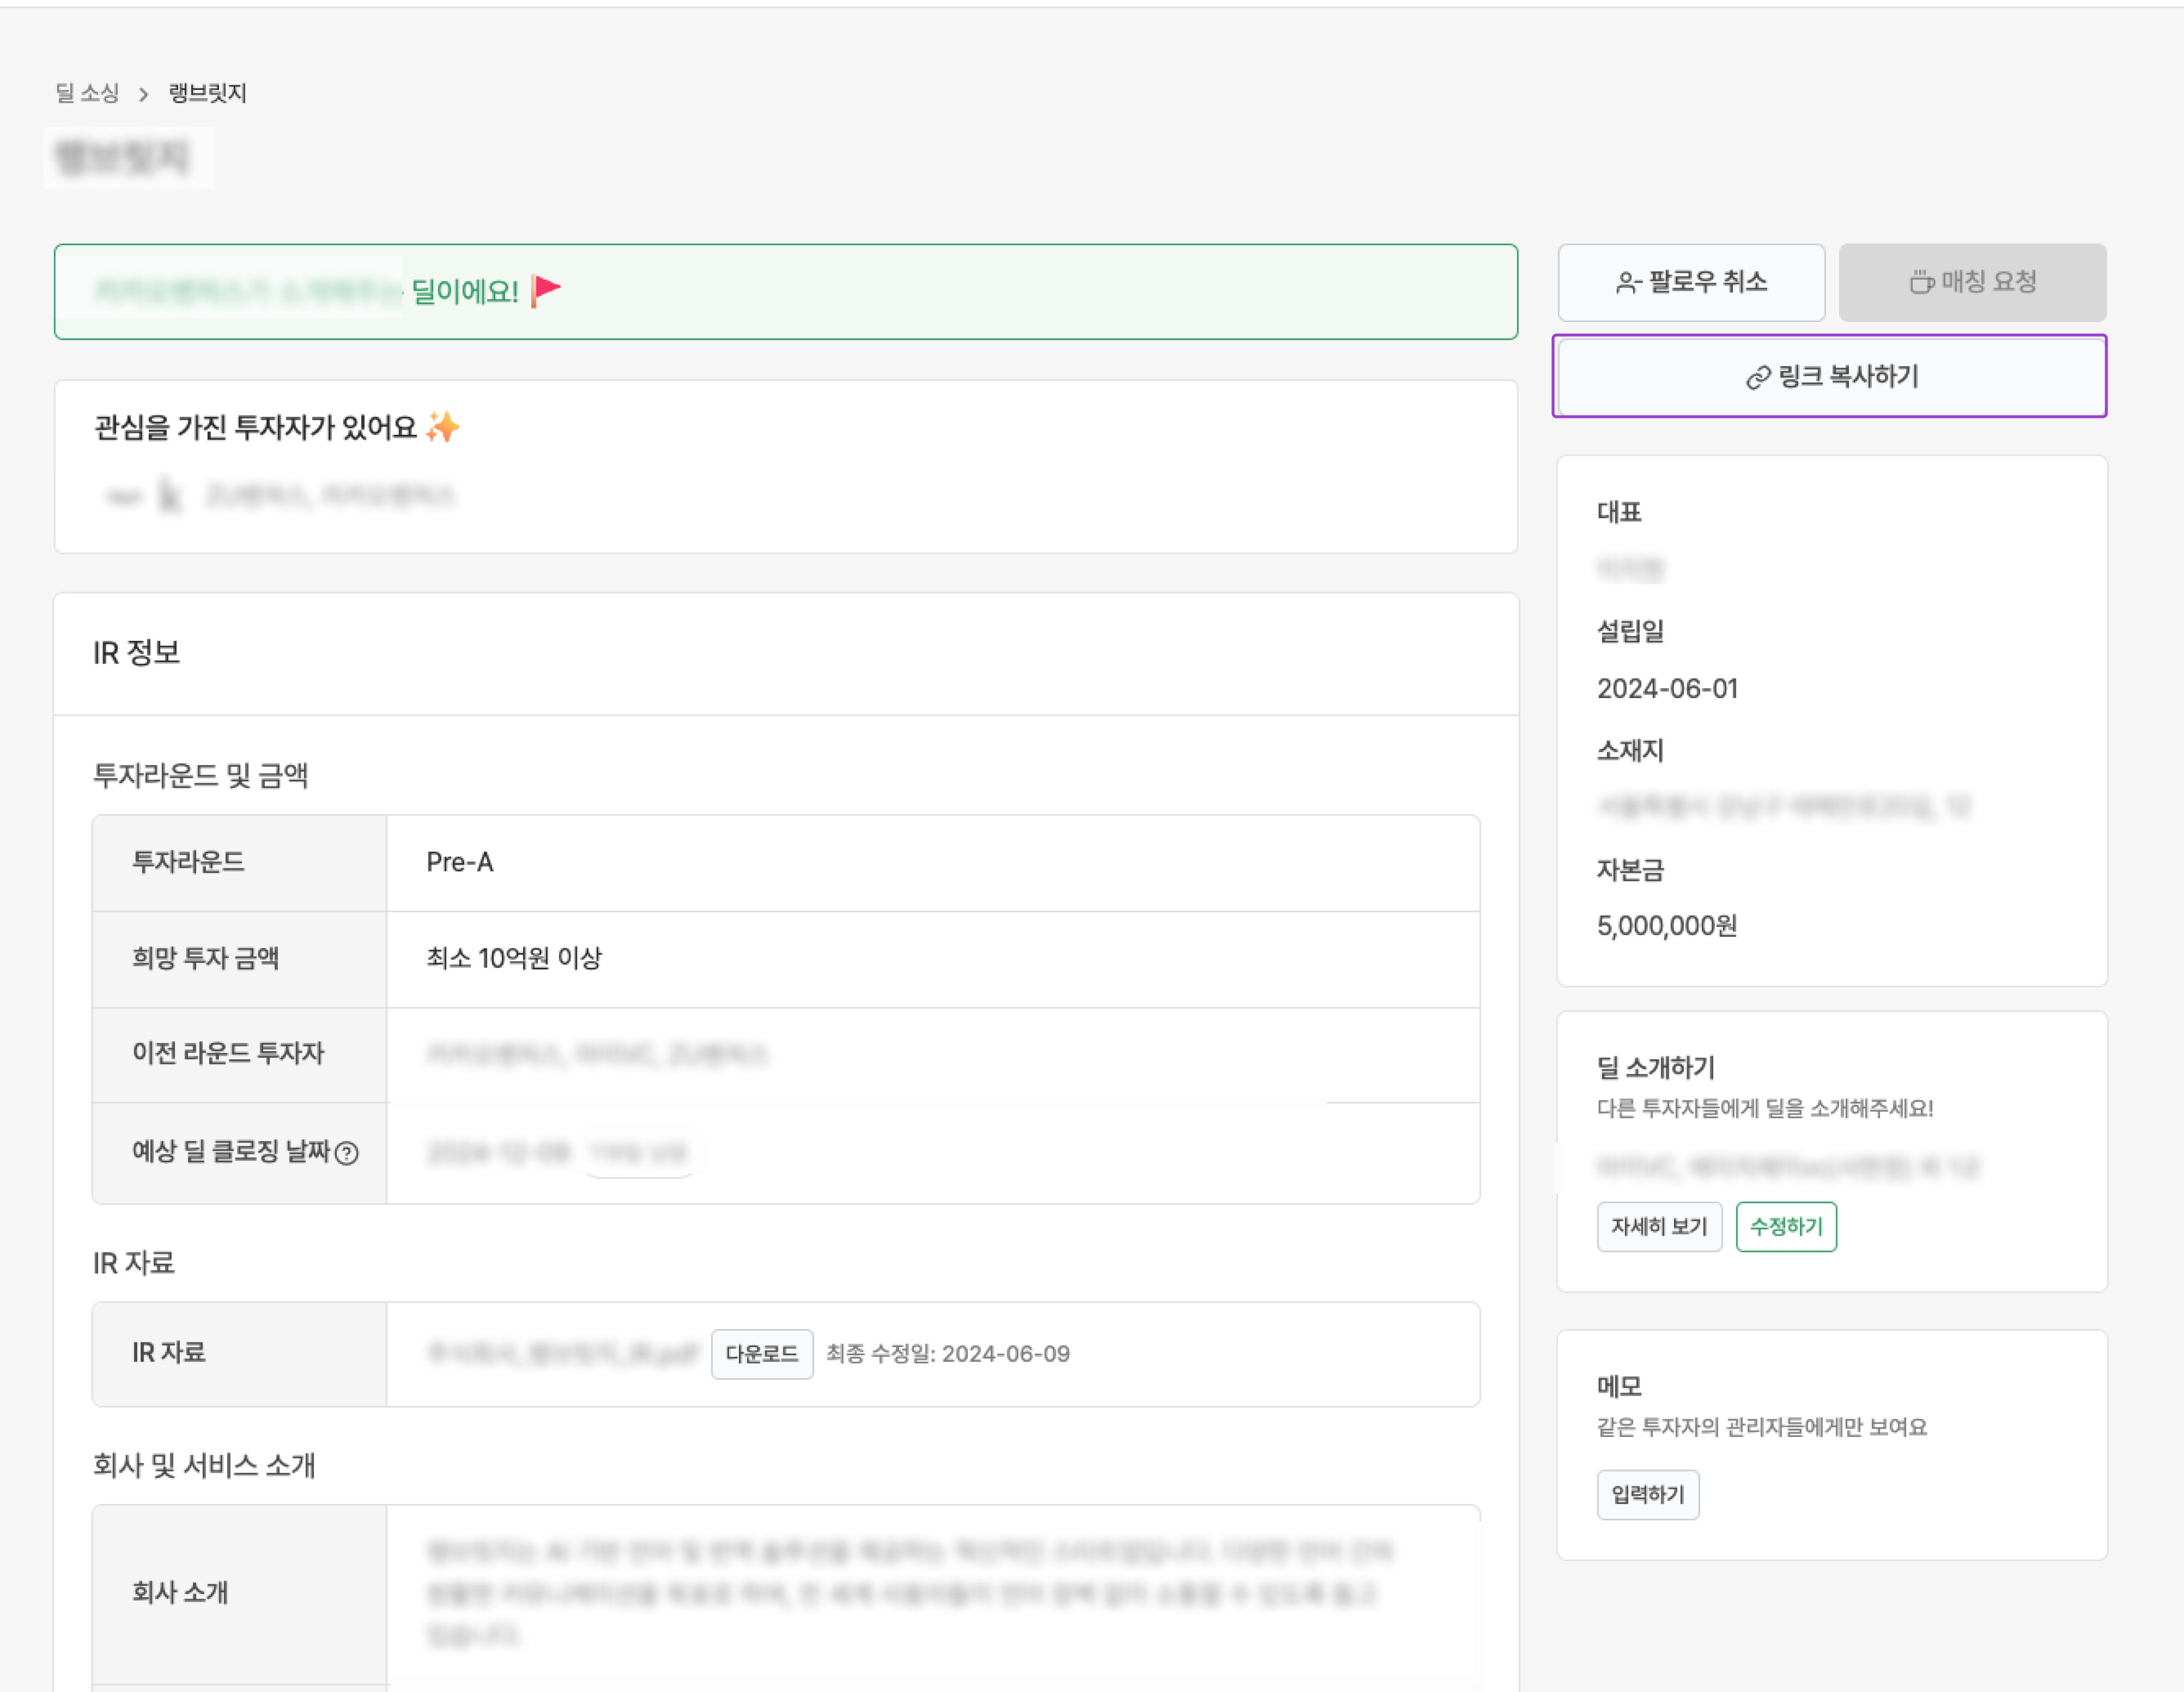Click the blurred interested investor names
Image resolution: width=2184 pixels, height=1692 pixels.
pyautogui.click(x=330, y=495)
